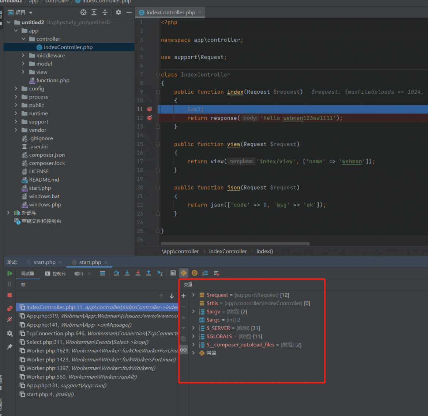Open the View Breakpoints icon

point(9,308)
